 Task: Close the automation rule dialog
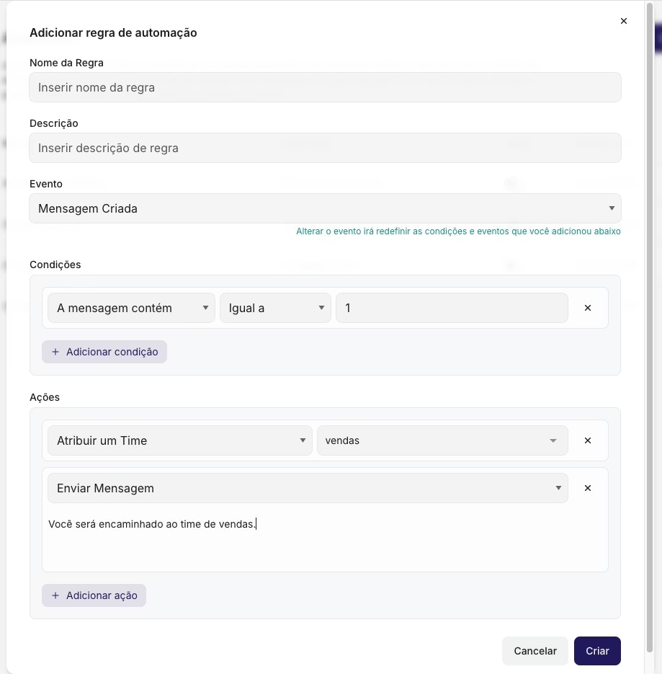(x=623, y=21)
